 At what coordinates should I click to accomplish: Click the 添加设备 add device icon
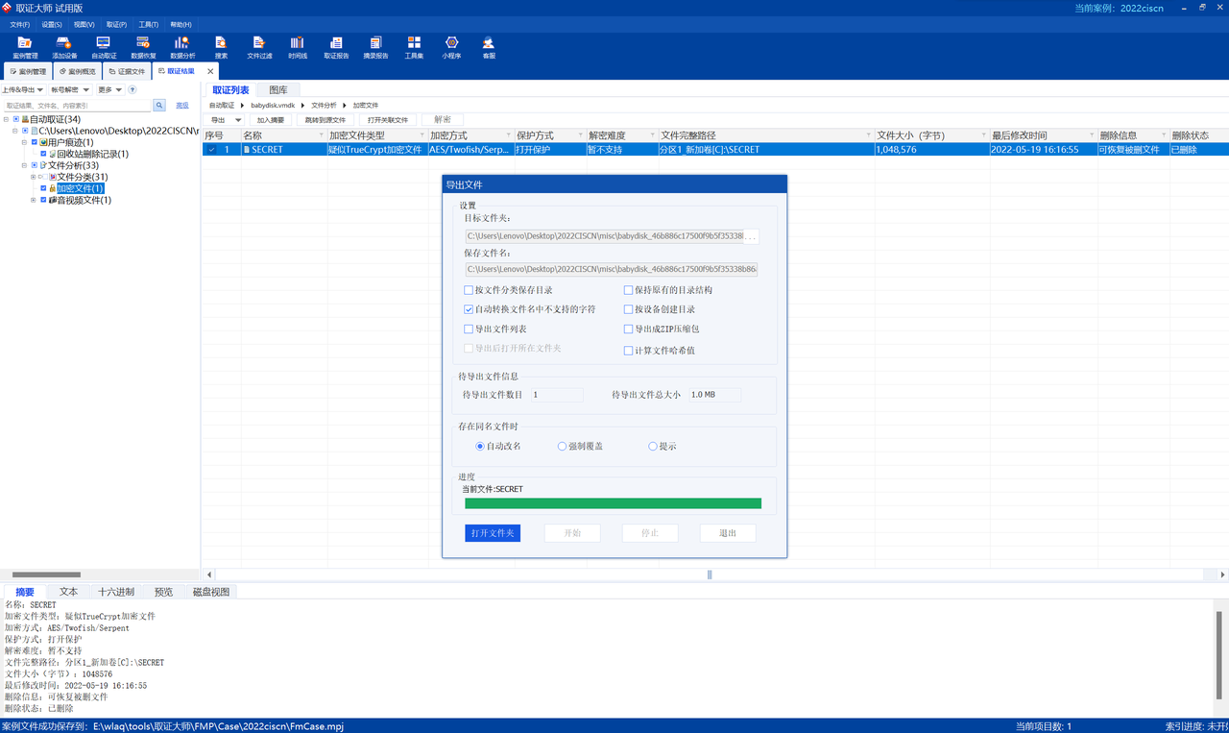pos(64,47)
